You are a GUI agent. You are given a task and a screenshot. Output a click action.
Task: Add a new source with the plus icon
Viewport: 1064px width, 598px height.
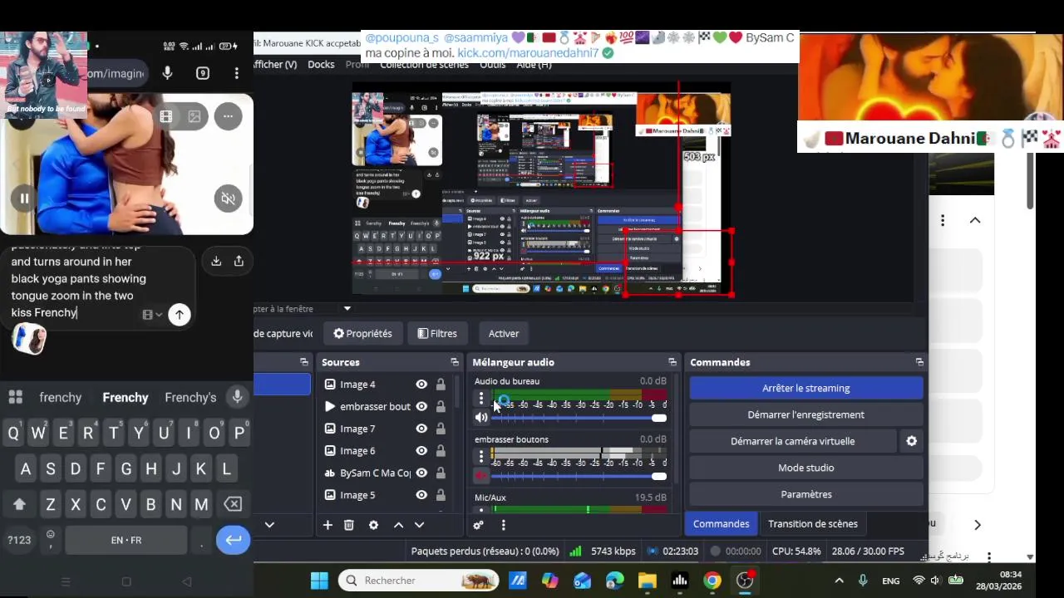(x=328, y=525)
